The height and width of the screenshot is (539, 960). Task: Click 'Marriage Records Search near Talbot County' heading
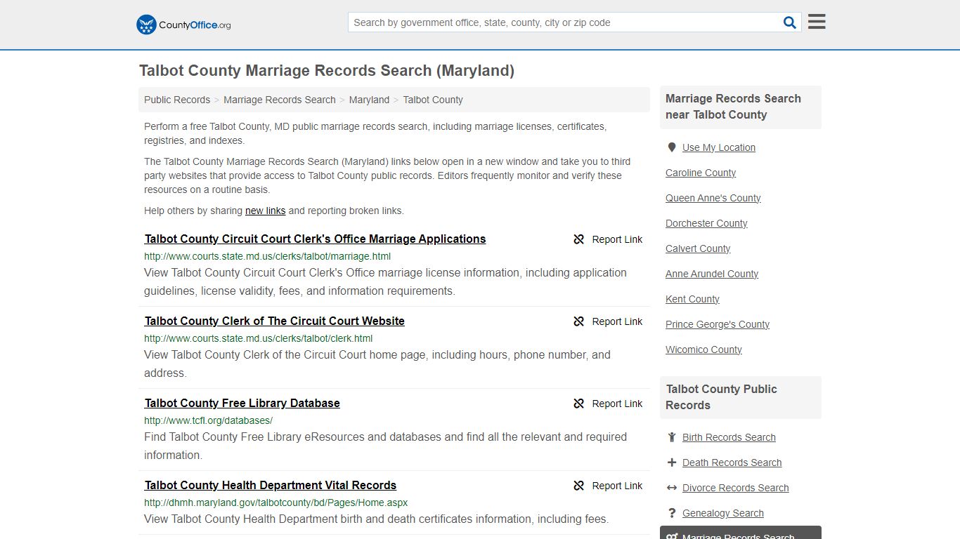(733, 107)
